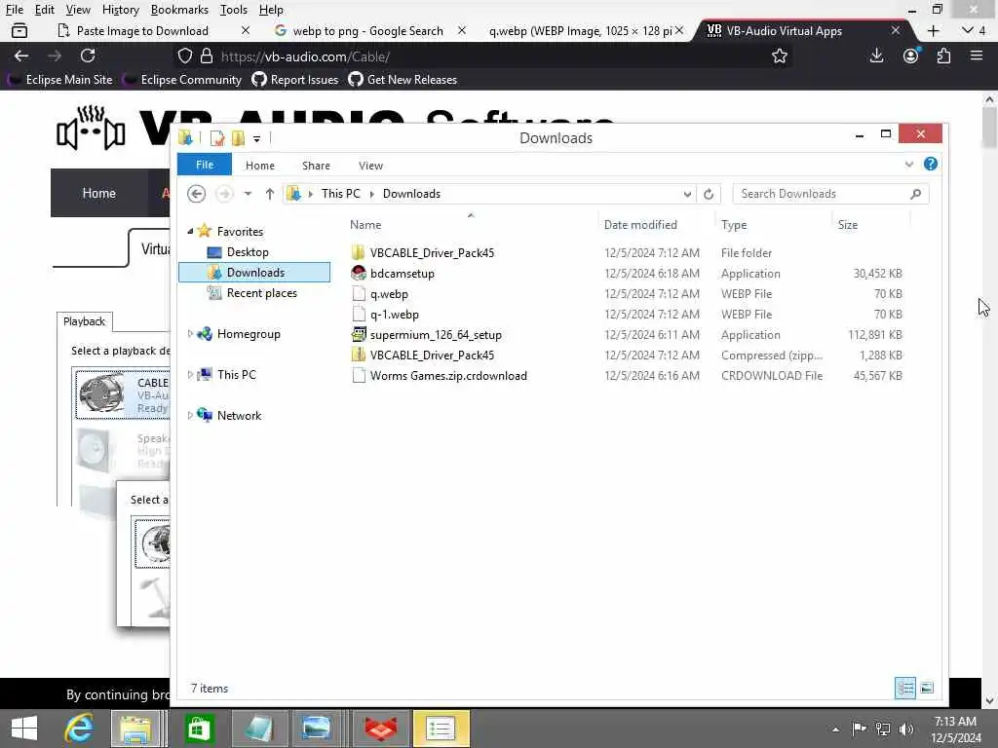Select the VBCABLE_Driver_Pack45 file folder icon

pyautogui.click(x=359, y=252)
